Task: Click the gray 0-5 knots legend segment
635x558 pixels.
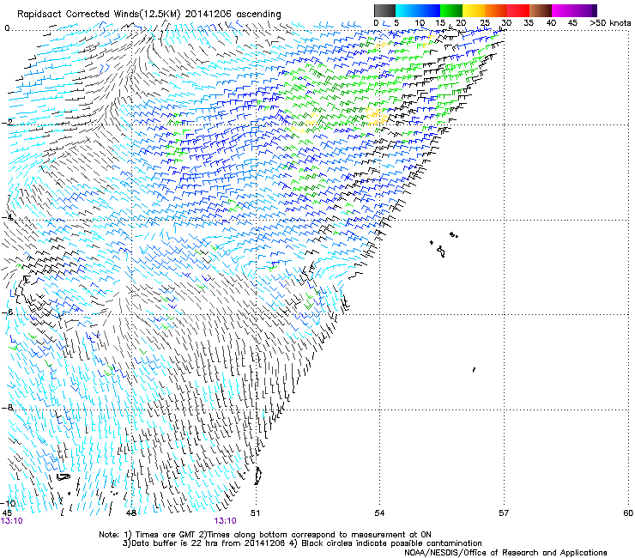Action: point(384,10)
